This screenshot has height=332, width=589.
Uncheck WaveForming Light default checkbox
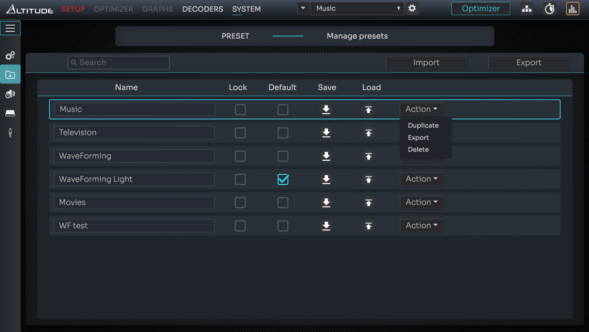(x=283, y=179)
